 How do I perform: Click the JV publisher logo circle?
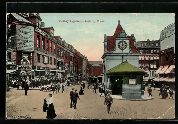(x=28, y=117)
